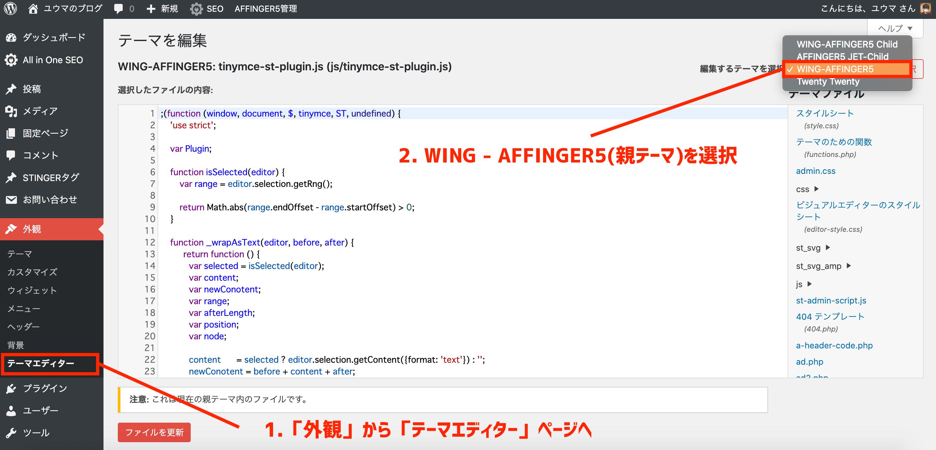This screenshot has width=936, height=450.
Task: Click the ツール wrench icon
Action: point(11,433)
